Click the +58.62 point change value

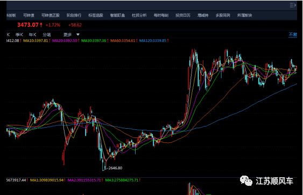[x=75, y=25]
